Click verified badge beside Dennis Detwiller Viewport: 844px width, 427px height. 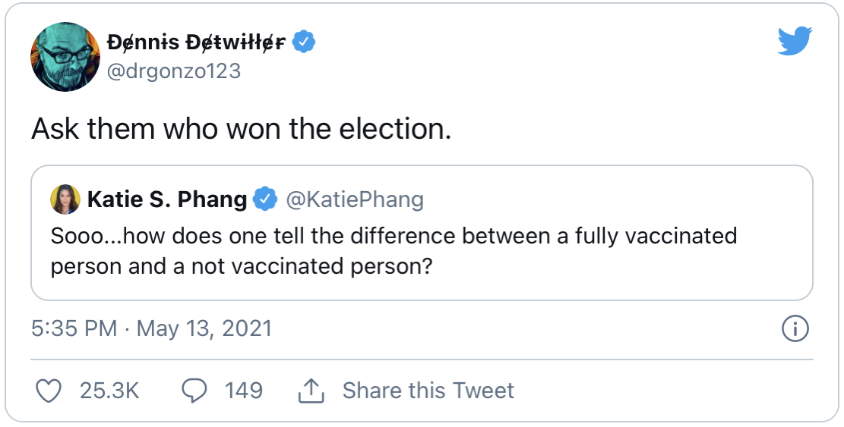[x=305, y=42]
